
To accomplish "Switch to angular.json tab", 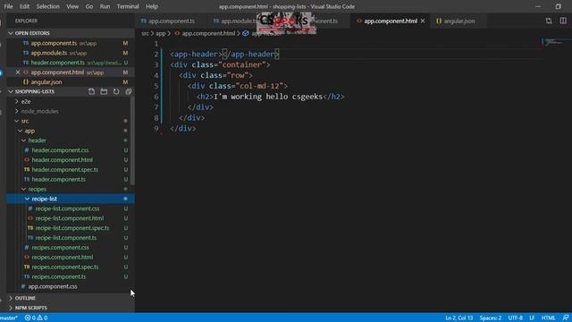I will click(x=459, y=21).
